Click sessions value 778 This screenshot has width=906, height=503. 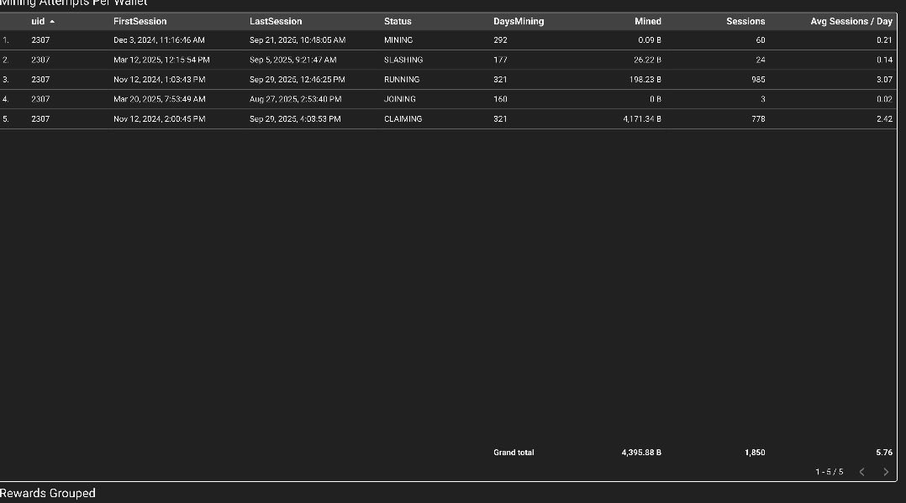[758, 119]
